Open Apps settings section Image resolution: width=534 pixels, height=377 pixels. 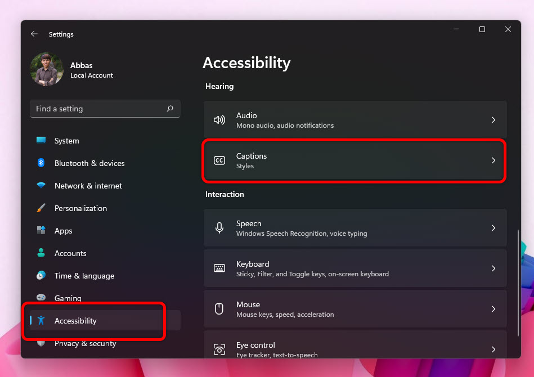105,231
